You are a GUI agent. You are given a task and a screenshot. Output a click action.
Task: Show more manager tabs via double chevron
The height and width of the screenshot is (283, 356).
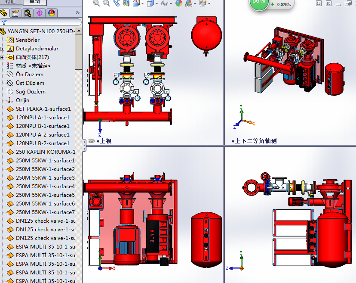click(x=77, y=13)
